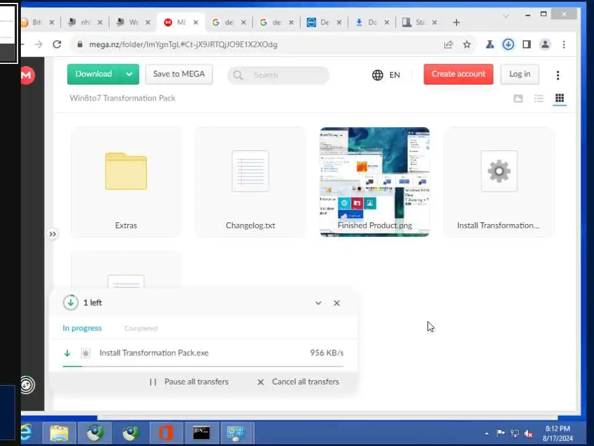594x446 pixels.
Task: Open MEGA three-dot more menu
Action: pyautogui.click(x=557, y=75)
